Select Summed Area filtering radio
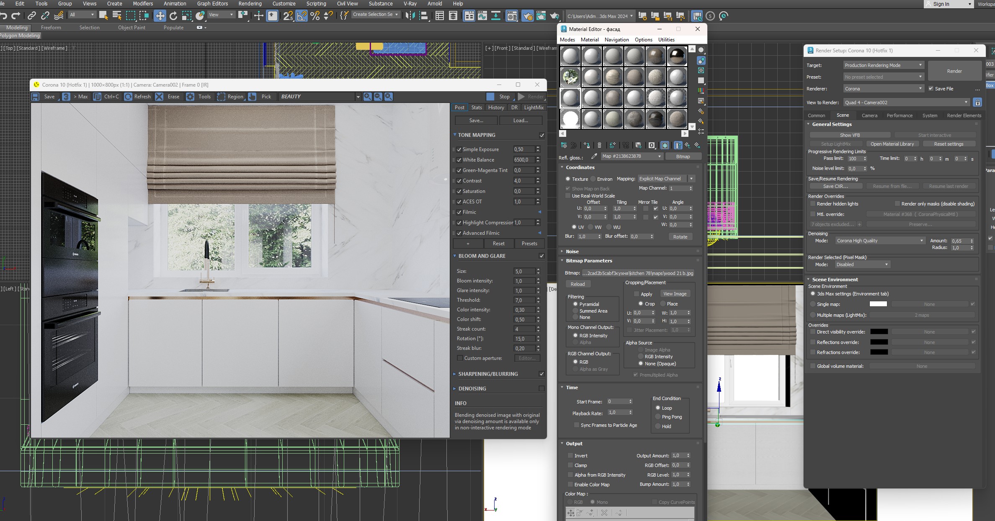 (575, 311)
